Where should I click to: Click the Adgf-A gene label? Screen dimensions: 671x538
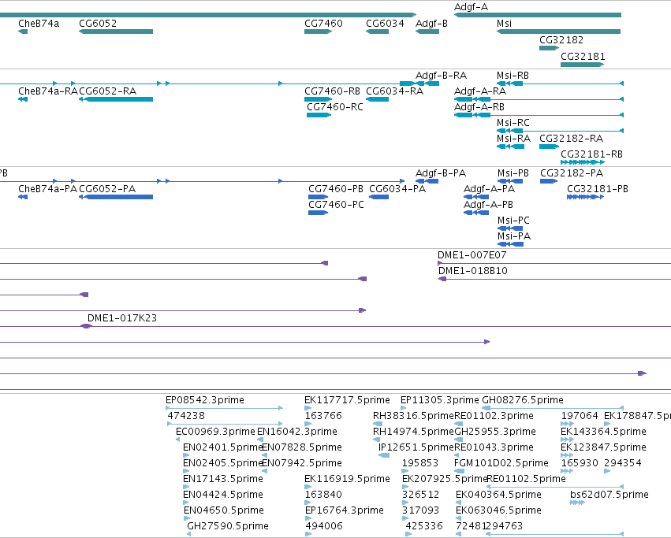pyautogui.click(x=471, y=7)
